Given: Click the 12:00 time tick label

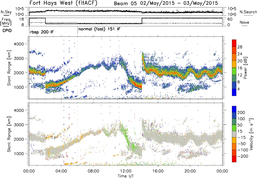Looking at the screenshot, I should pos(126,171).
